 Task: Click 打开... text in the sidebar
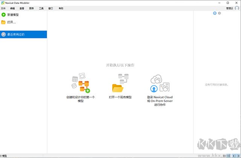coord(12,22)
